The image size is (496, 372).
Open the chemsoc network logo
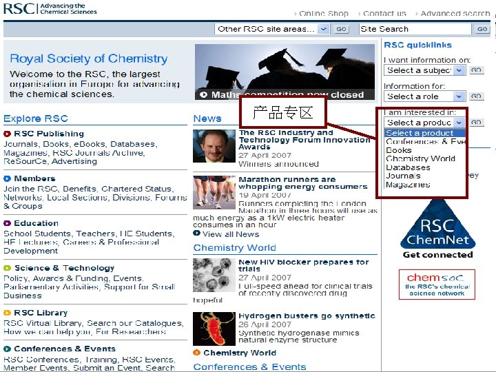[437, 285]
